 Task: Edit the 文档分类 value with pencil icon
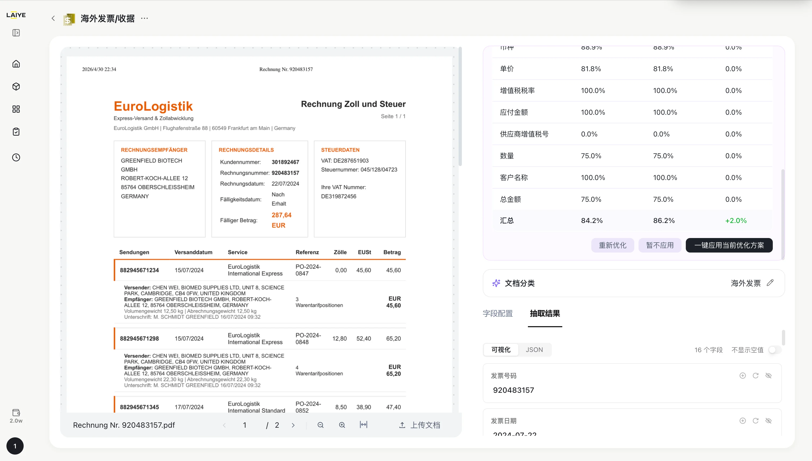click(x=770, y=283)
